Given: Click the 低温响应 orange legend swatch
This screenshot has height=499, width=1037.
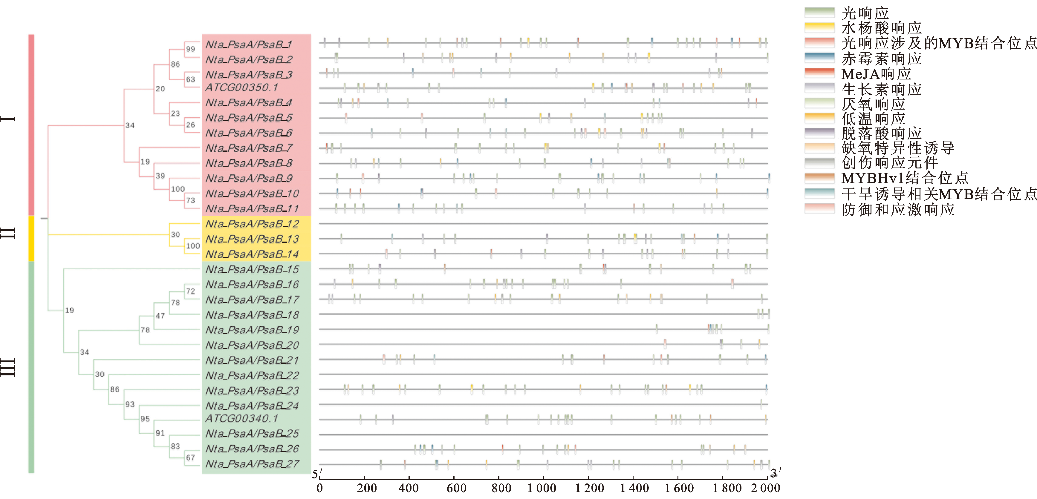Looking at the screenshot, I should click(819, 118).
